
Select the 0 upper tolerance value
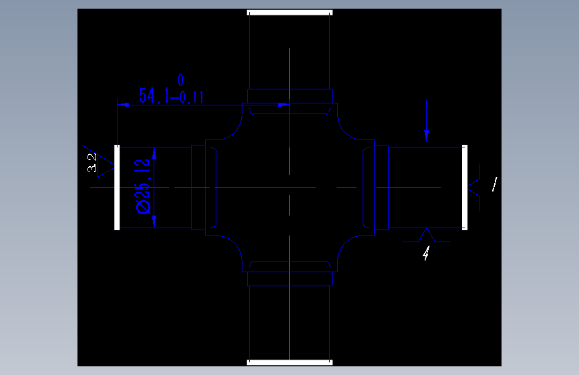coord(180,79)
